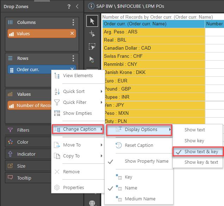Open the Values zone three-dot menu
This screenshot has width=224, height=206.
(73, 94)
